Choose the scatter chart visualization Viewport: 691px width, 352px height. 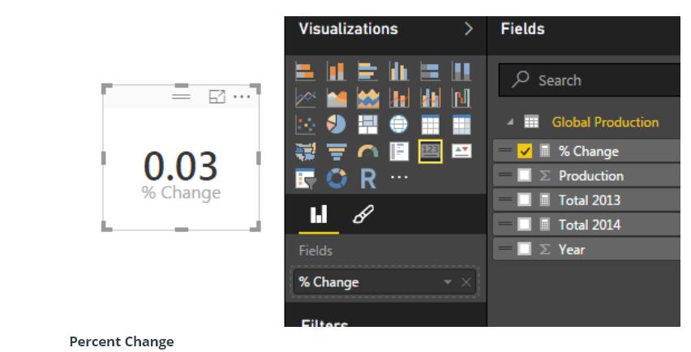[306, 123]
